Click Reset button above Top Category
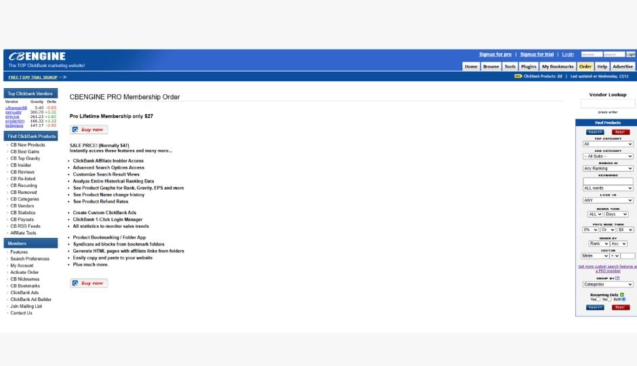The image size is (637, 366). (x=620, y=132)
